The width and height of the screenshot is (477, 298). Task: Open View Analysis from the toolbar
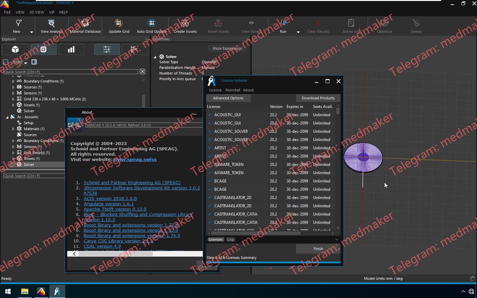51,23
